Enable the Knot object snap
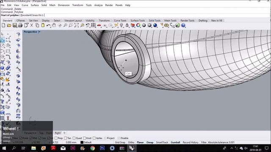The image size is (271, 152). click(87, 138)
